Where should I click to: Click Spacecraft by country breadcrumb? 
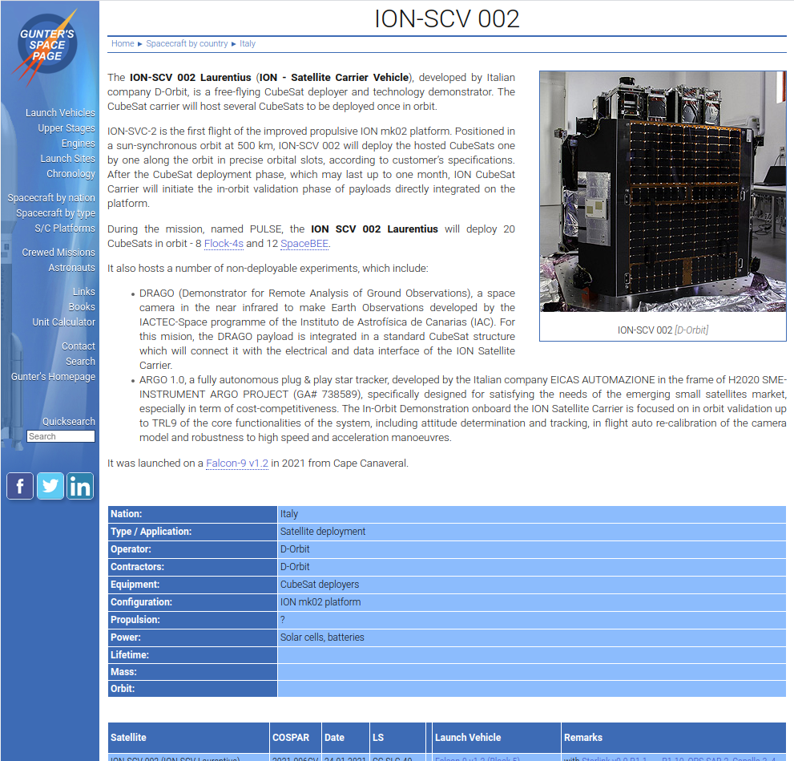point(187,43)
